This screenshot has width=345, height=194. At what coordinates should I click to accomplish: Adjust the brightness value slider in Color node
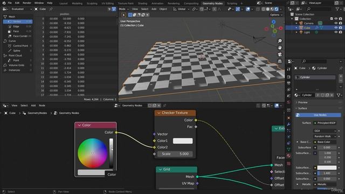111,153
